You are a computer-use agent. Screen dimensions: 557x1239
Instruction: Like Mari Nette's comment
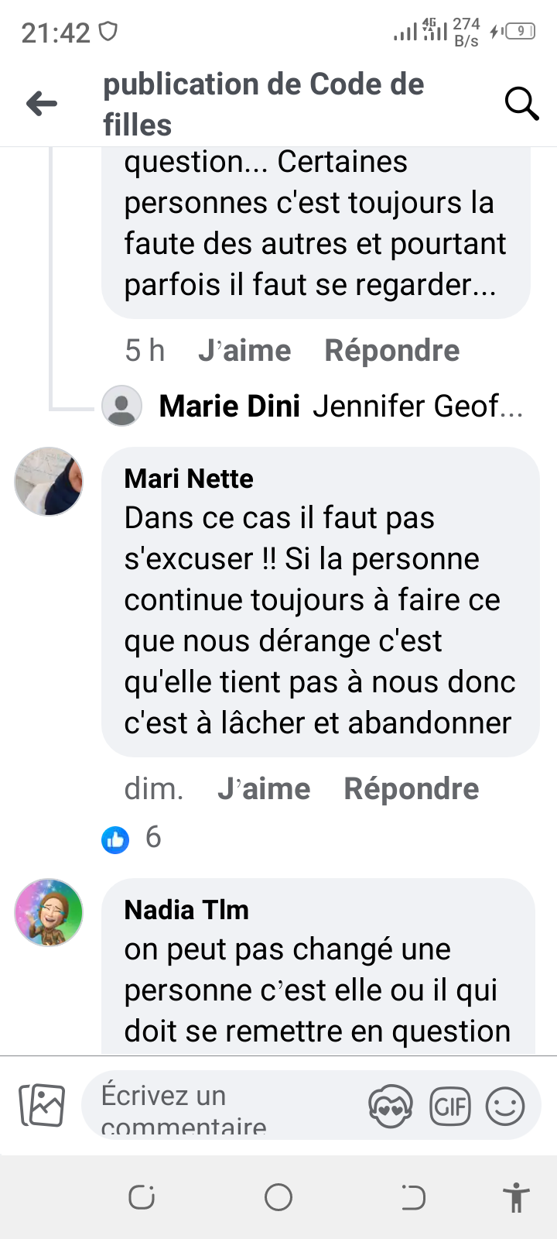(264, 789)
